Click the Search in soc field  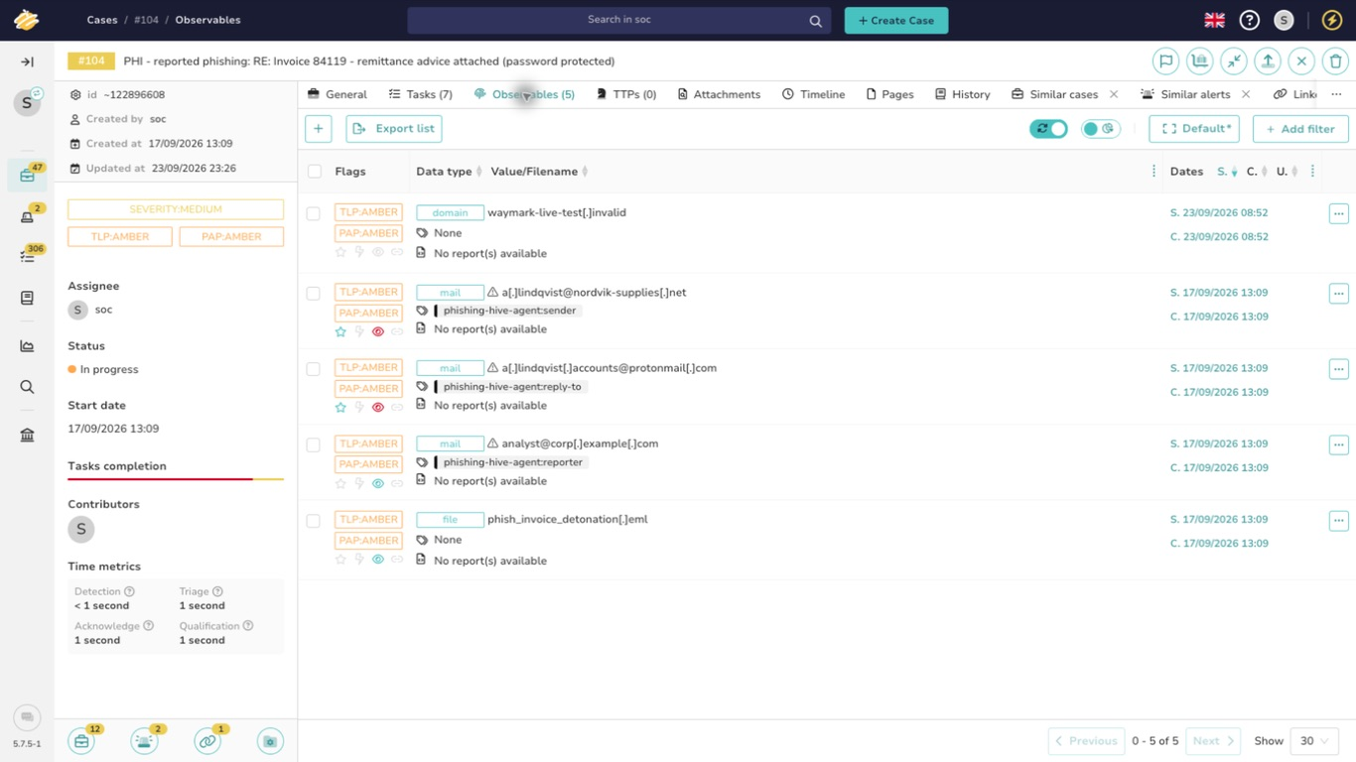point(619,20)
